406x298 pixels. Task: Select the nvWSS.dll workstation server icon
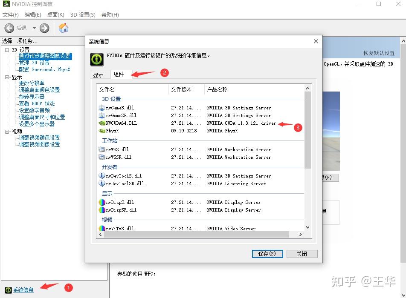(102, 149)
